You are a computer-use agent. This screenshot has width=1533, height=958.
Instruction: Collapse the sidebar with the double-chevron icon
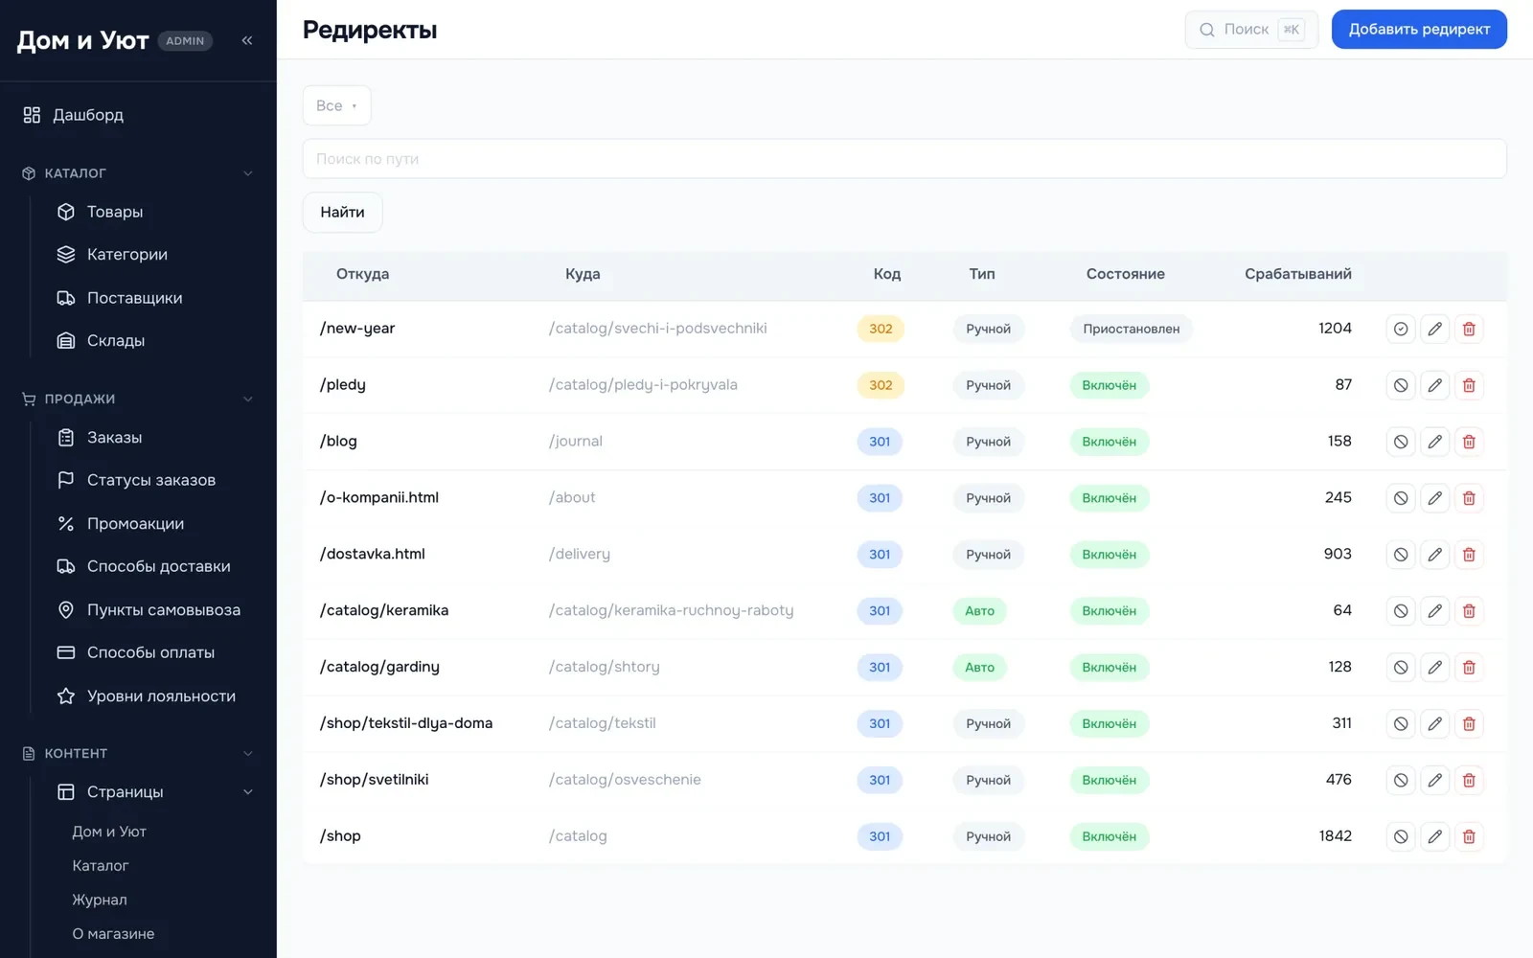click(247, 40)
